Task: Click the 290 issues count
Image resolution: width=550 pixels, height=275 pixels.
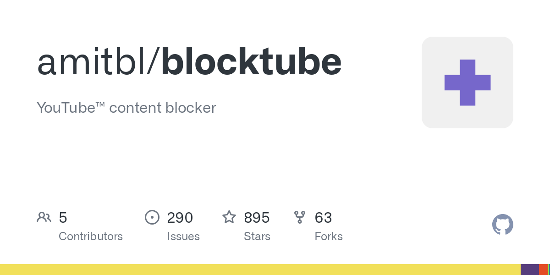Action: 180,218
